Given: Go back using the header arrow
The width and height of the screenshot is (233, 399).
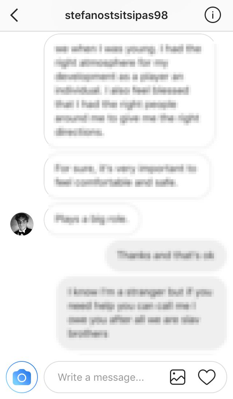Looking at the screenshot, I should [x=14, y=15].
